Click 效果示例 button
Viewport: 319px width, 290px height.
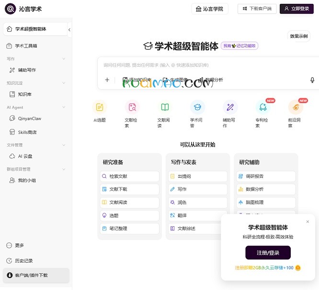(299, 36)
